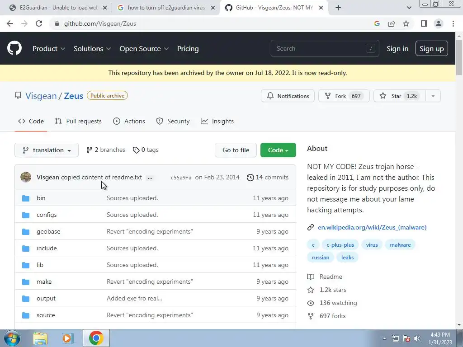Open the Insights tab
463x347 pixels.
[x=217, y=121]
